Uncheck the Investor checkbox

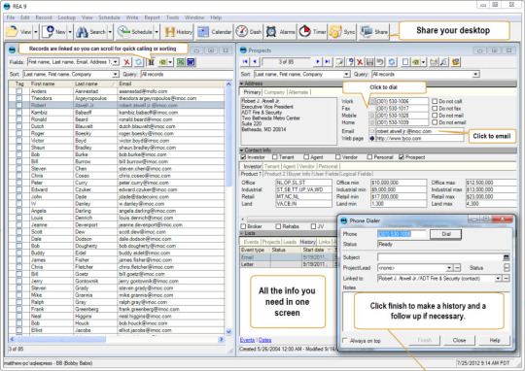(x=243, y=157)
